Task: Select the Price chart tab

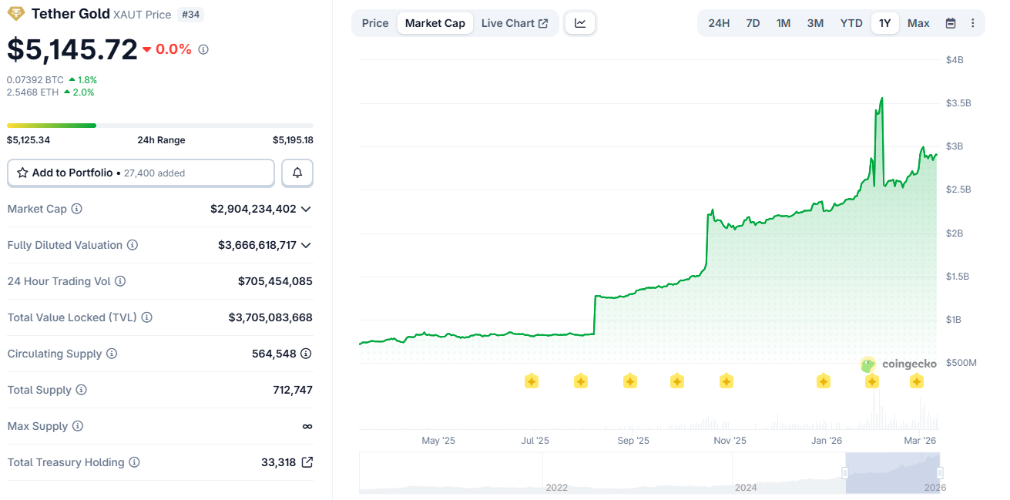Action: (x=375, y=23)
